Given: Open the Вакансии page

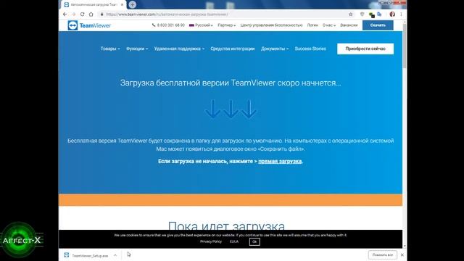Looking at the screenshot, I should [x=349, y=25].
